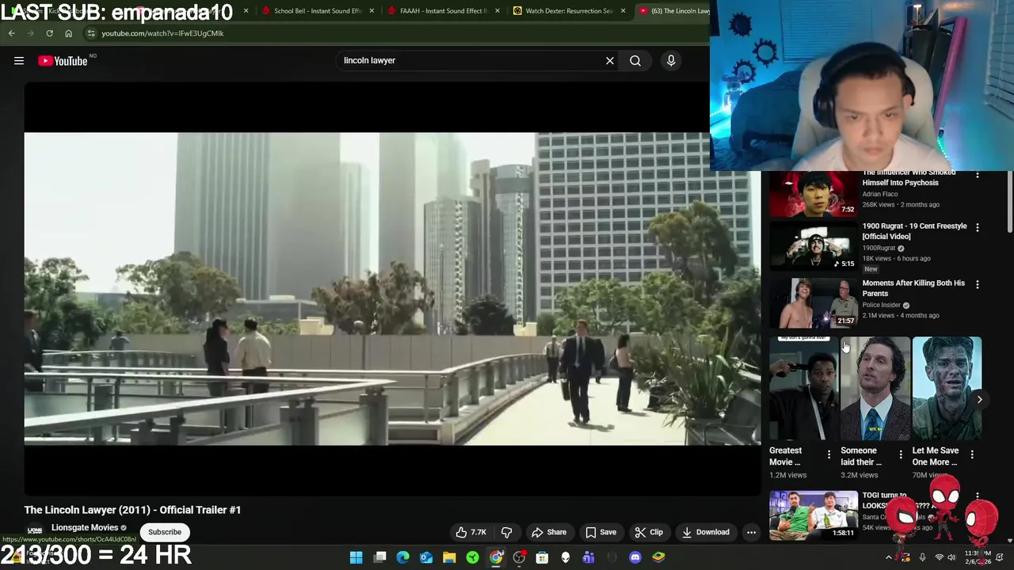Open options for Moments After Killing video
Viewport: 1014px width, 570px height.
[x=977, y=284]
